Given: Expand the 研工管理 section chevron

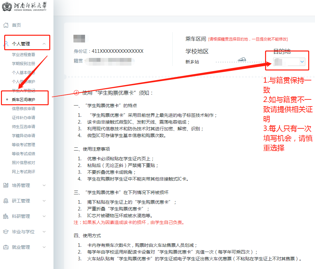Looking at the screenshot, I should click(44, 201).
